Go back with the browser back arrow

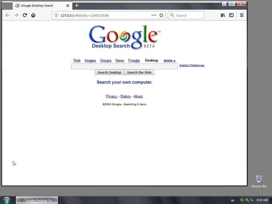coord(7,15)
